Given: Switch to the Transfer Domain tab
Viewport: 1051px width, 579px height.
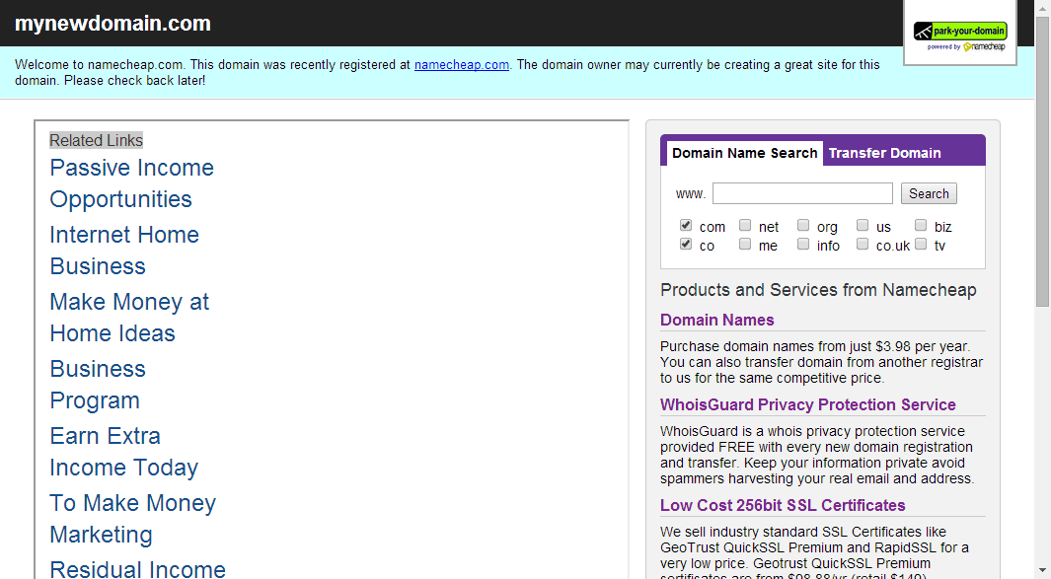Looking at the screenshot, I should pyautogui.click(x=884, y=153).
